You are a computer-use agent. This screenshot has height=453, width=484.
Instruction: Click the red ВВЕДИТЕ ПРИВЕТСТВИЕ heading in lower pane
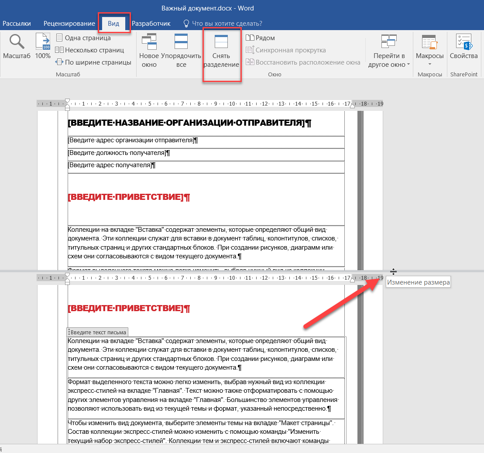(129, 308)
